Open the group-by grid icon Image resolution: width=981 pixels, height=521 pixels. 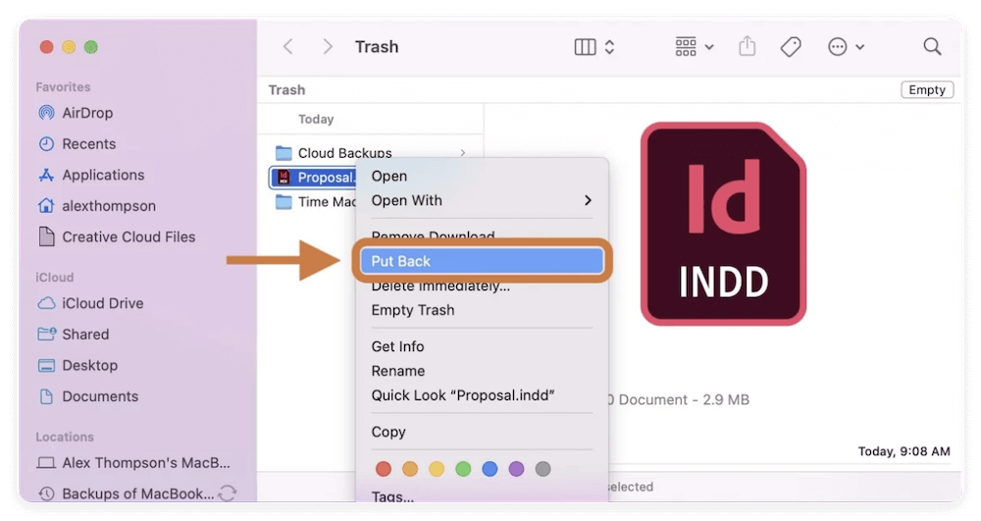click(686, 47)
